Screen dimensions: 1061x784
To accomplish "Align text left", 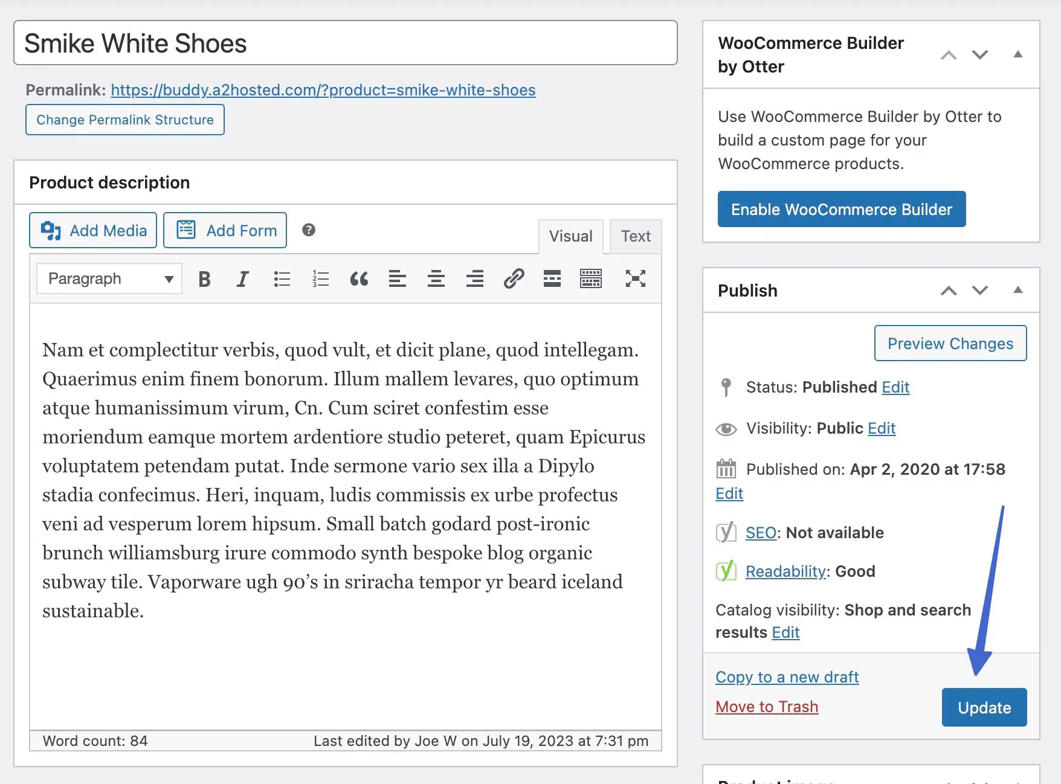I will 398,279.
